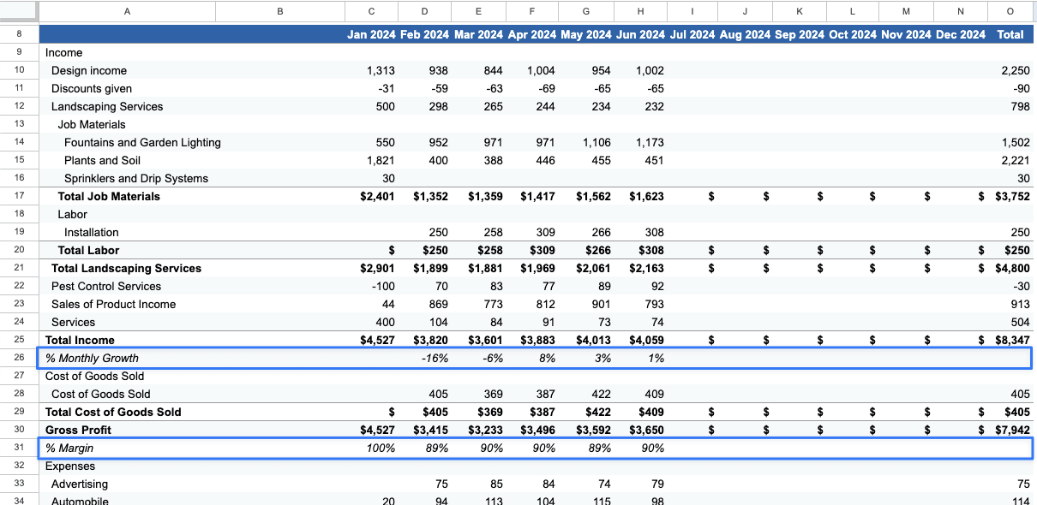Image resolution: width=1037 pixels, height=505 pixels.
Task: Select the Total Cost of Goods Sold label
Action: (113, 412)
